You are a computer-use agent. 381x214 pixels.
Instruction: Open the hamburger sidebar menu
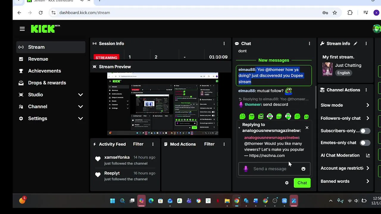[x=22, y=29]
